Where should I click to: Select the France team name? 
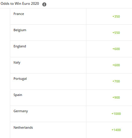tap(19, 14)
